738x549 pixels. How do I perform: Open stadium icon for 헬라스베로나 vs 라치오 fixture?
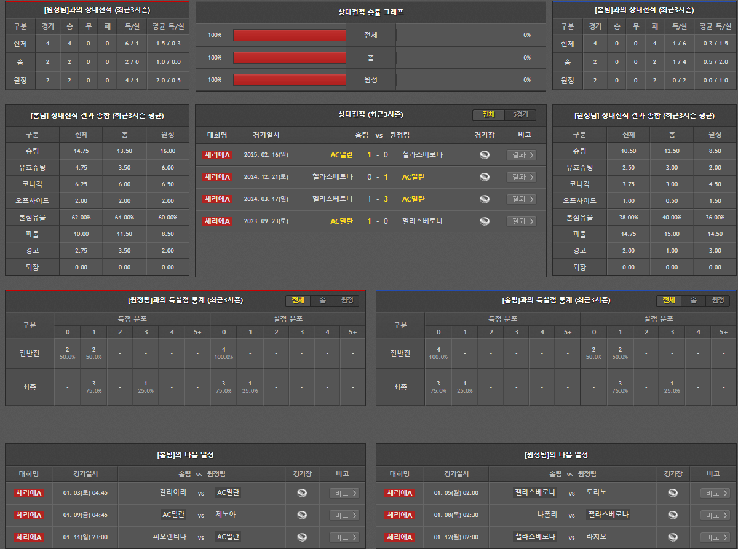point(673,537)
